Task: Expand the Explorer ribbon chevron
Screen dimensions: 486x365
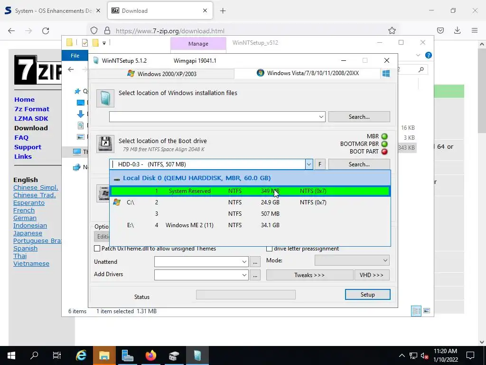Action: tap(418, 55)
